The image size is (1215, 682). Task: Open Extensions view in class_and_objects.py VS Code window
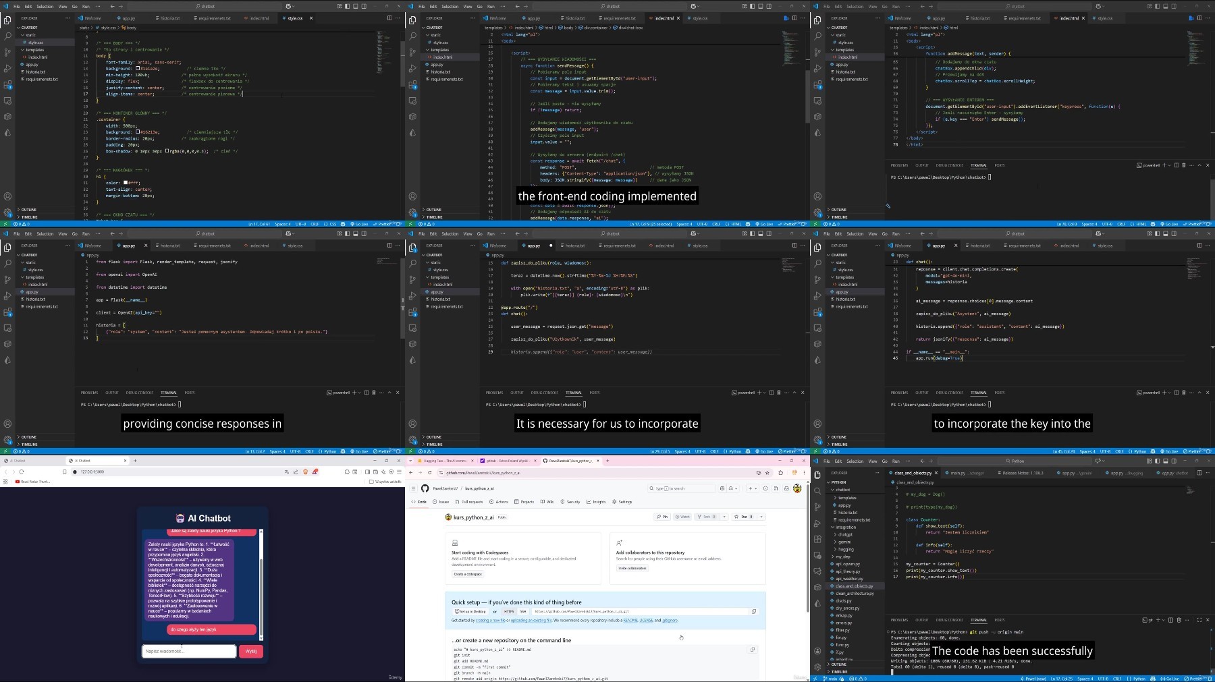coord(817,539)
